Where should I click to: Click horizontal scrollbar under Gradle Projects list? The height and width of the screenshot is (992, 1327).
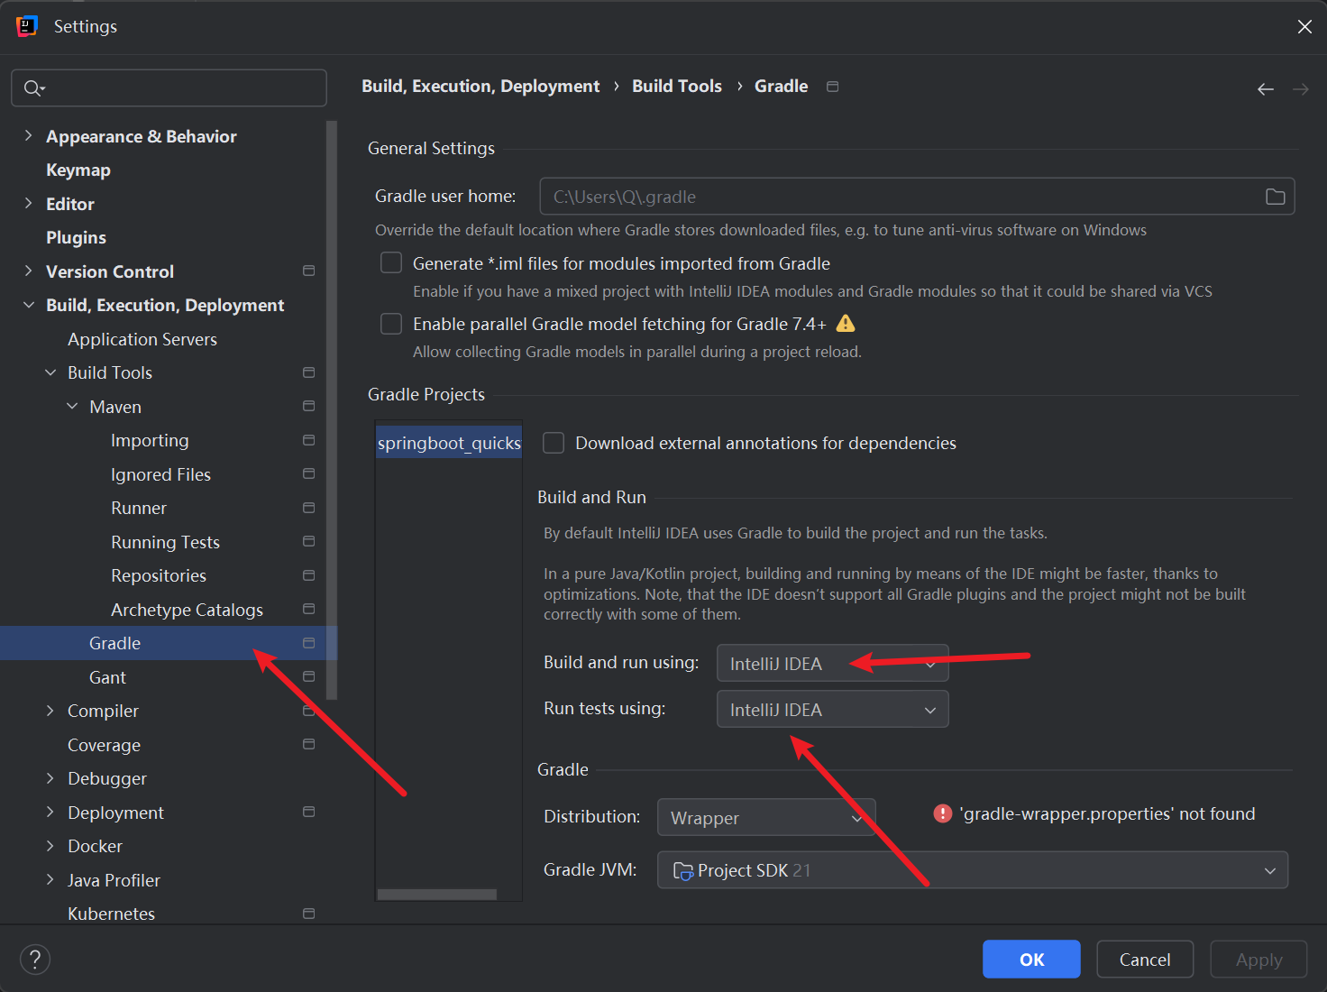click(436, 895)
